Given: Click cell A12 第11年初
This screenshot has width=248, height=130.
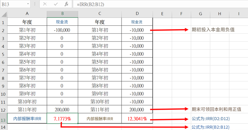Looking at the screenshot, I should [x=27, y=109].
